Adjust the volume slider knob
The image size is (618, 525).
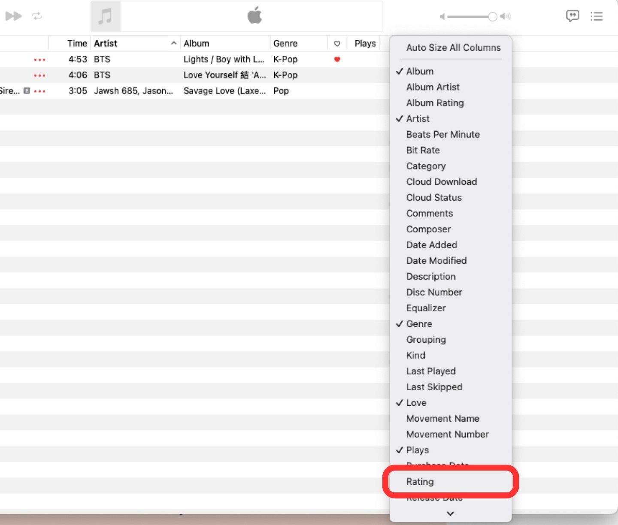(492, 17)
